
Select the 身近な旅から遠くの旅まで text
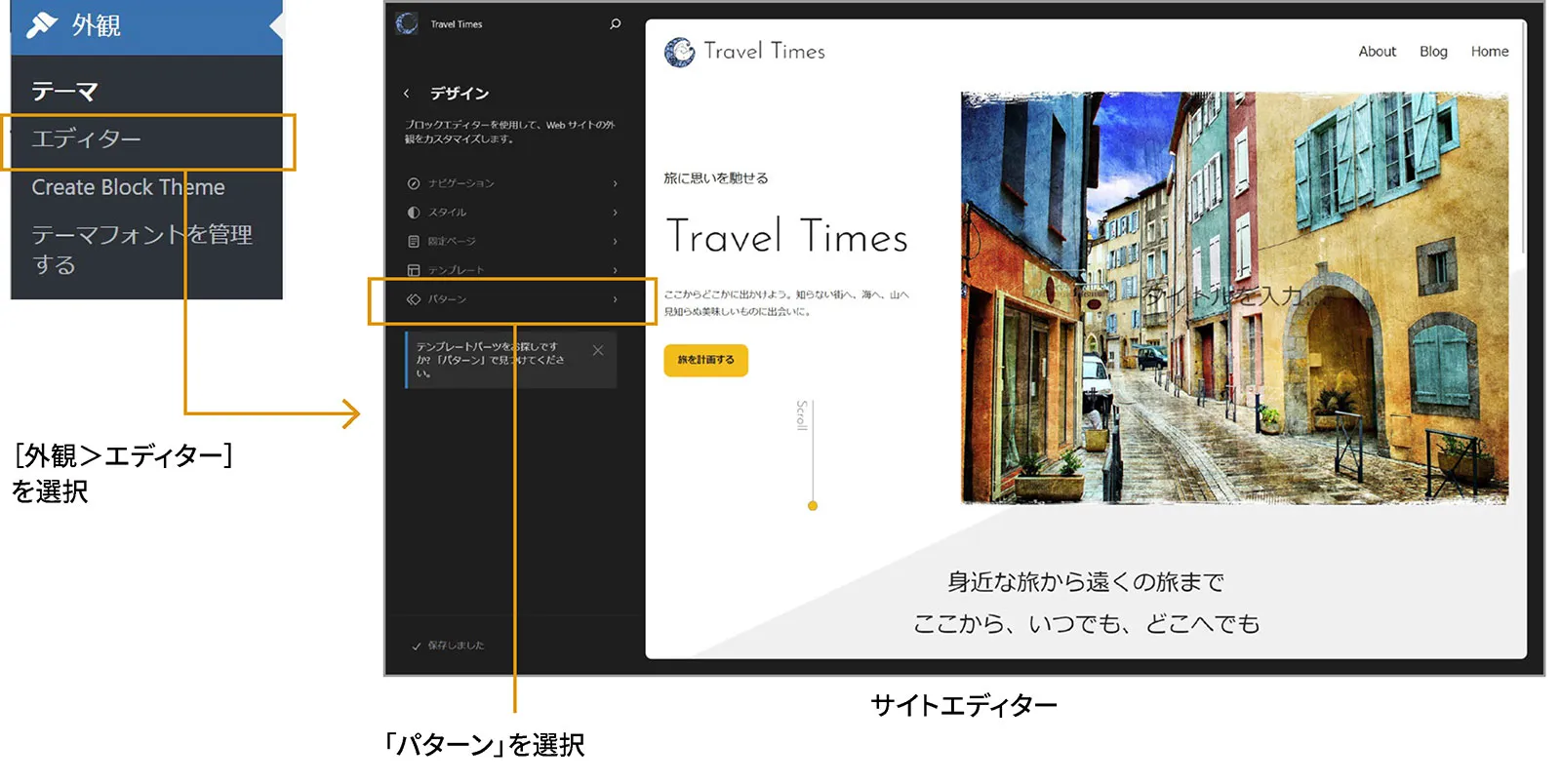tap(1086, 582)
